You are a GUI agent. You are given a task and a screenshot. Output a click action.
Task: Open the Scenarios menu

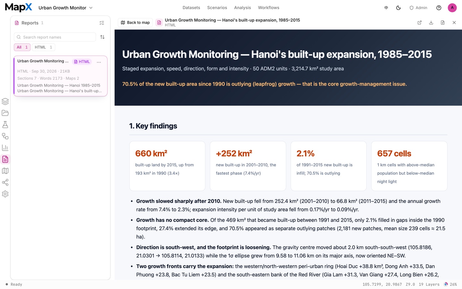217,8
